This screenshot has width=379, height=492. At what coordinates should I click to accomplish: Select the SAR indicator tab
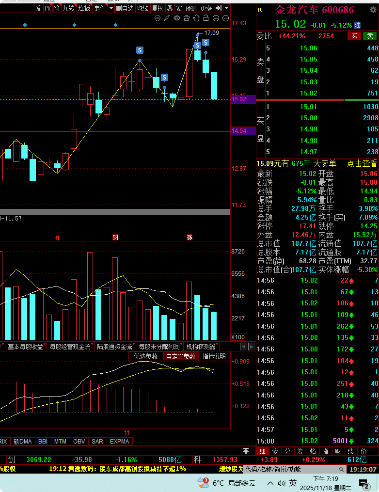(97, 442)
